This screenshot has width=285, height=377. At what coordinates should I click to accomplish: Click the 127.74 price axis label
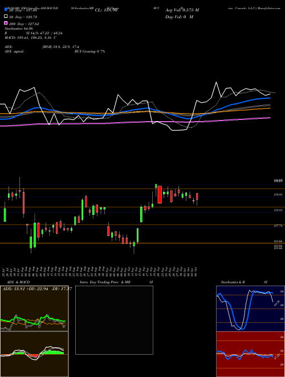pyautogui.click(x=278, y=226)
